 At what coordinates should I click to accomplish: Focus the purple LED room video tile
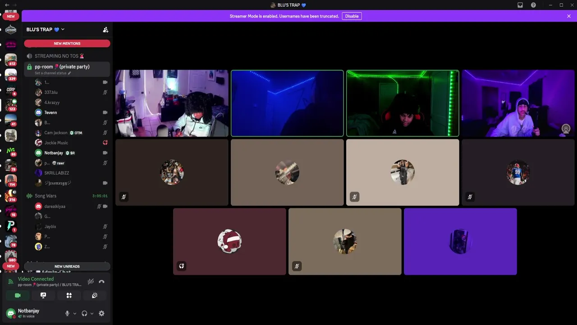[x=518, y=103]
